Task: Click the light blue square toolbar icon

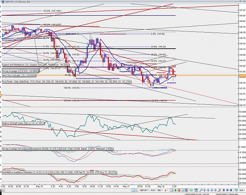Action: (133, 190)
